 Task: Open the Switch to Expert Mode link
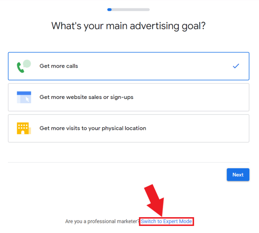pyautogui.click(x=166, y=221)
